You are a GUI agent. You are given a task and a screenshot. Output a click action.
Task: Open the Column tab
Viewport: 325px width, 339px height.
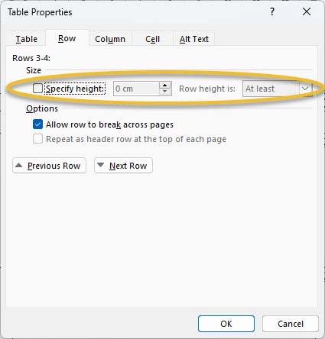[110, 39]
